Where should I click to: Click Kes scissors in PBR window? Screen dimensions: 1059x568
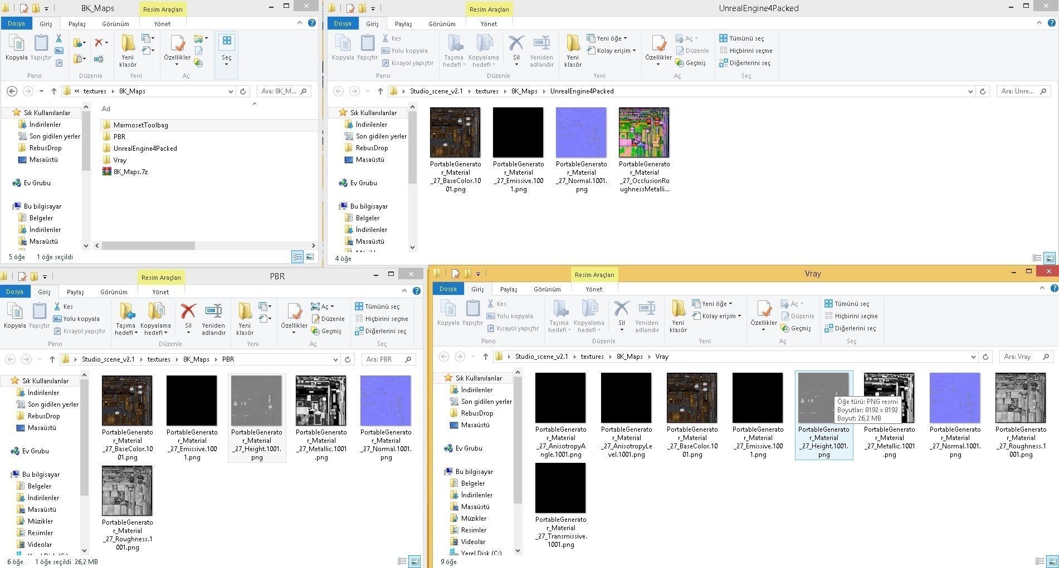click(x=63, y=307)
